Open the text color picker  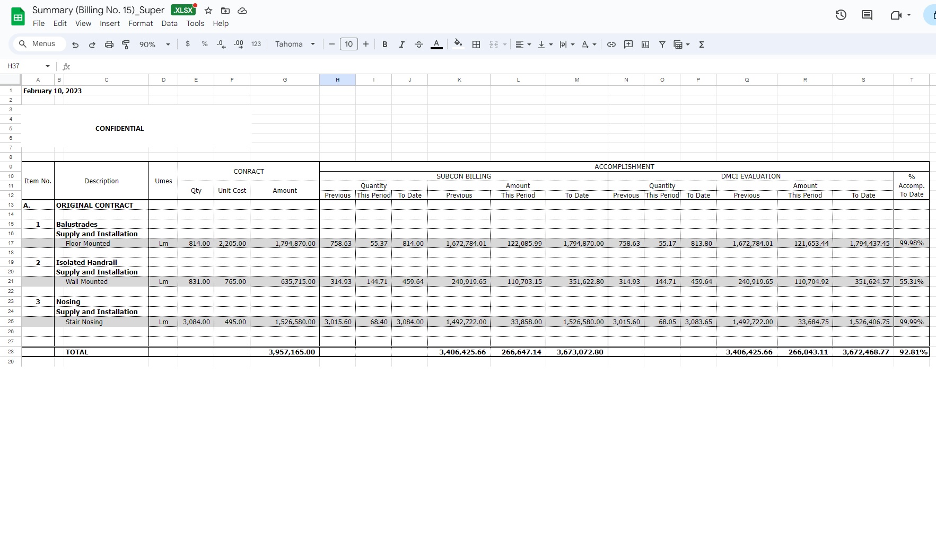point(436,44)
